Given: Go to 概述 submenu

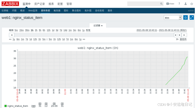Looking at the screenshot, I should (x=22, y=11).
